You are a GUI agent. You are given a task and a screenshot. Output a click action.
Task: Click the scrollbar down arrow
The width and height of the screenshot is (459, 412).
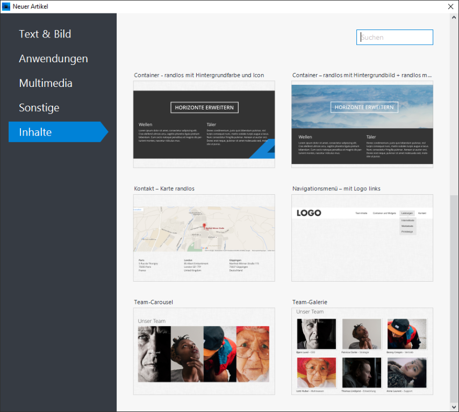pos(454,407)
